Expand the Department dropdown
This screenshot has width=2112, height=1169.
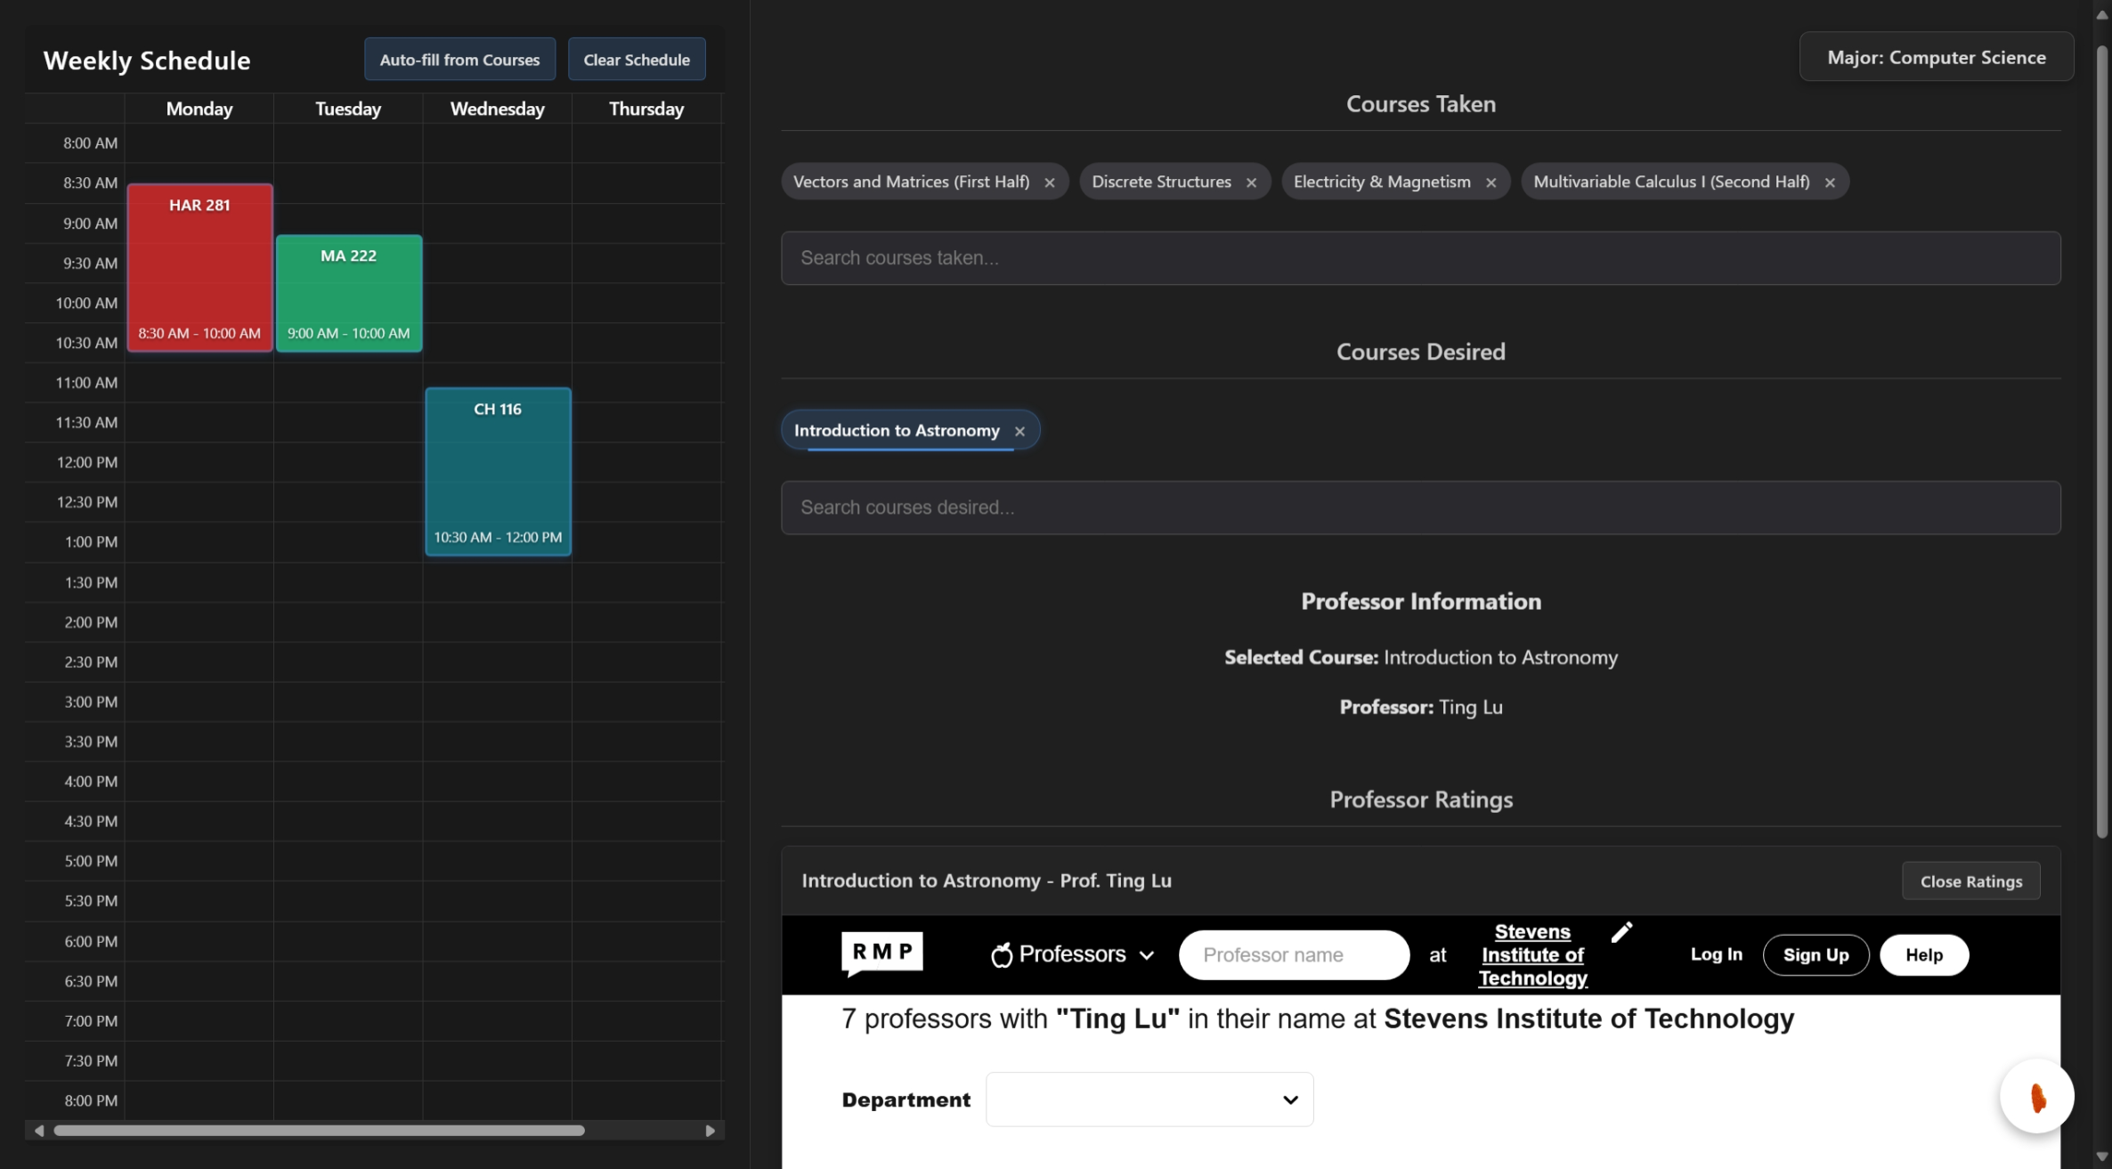coord(1149,1100)
